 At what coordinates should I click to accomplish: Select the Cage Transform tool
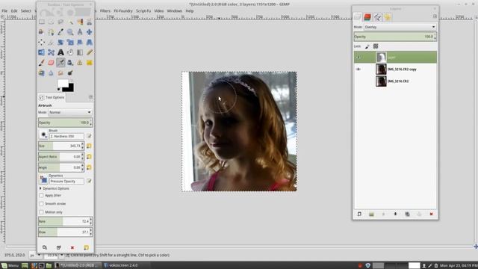coord(51,52)
